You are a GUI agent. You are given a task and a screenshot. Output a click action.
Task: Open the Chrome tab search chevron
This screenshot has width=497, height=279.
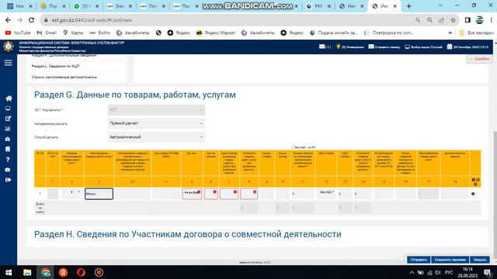coord(440,5)
